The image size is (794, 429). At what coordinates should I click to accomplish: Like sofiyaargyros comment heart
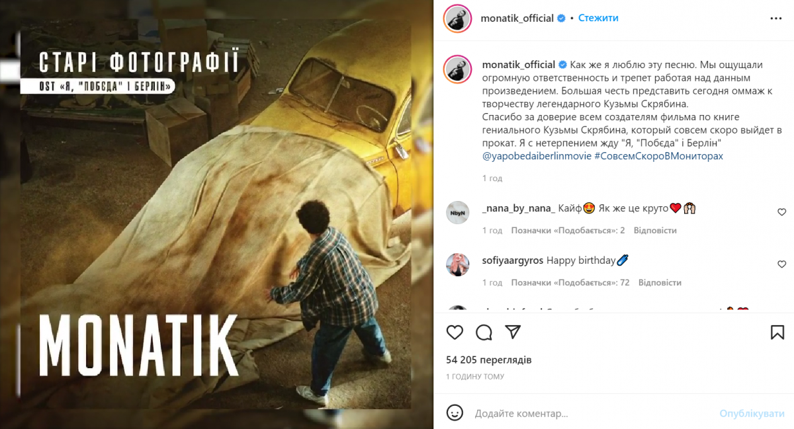pos(781,264)
